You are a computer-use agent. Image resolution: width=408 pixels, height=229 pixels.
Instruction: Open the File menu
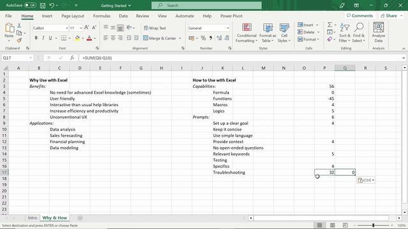tap(8, 16)
